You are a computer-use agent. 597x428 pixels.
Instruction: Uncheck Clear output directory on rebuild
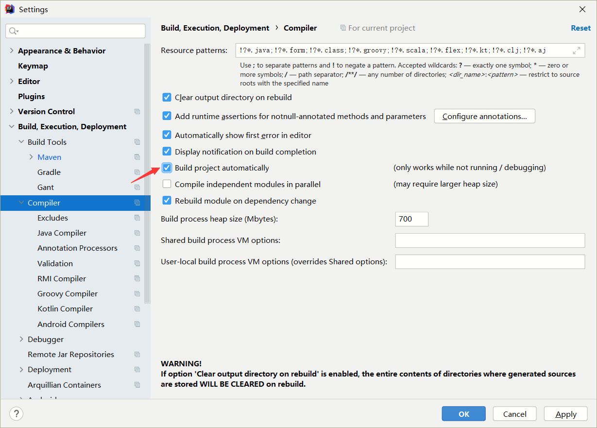167,97
